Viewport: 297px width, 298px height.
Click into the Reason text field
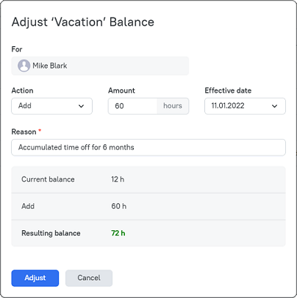pos(148,147)
